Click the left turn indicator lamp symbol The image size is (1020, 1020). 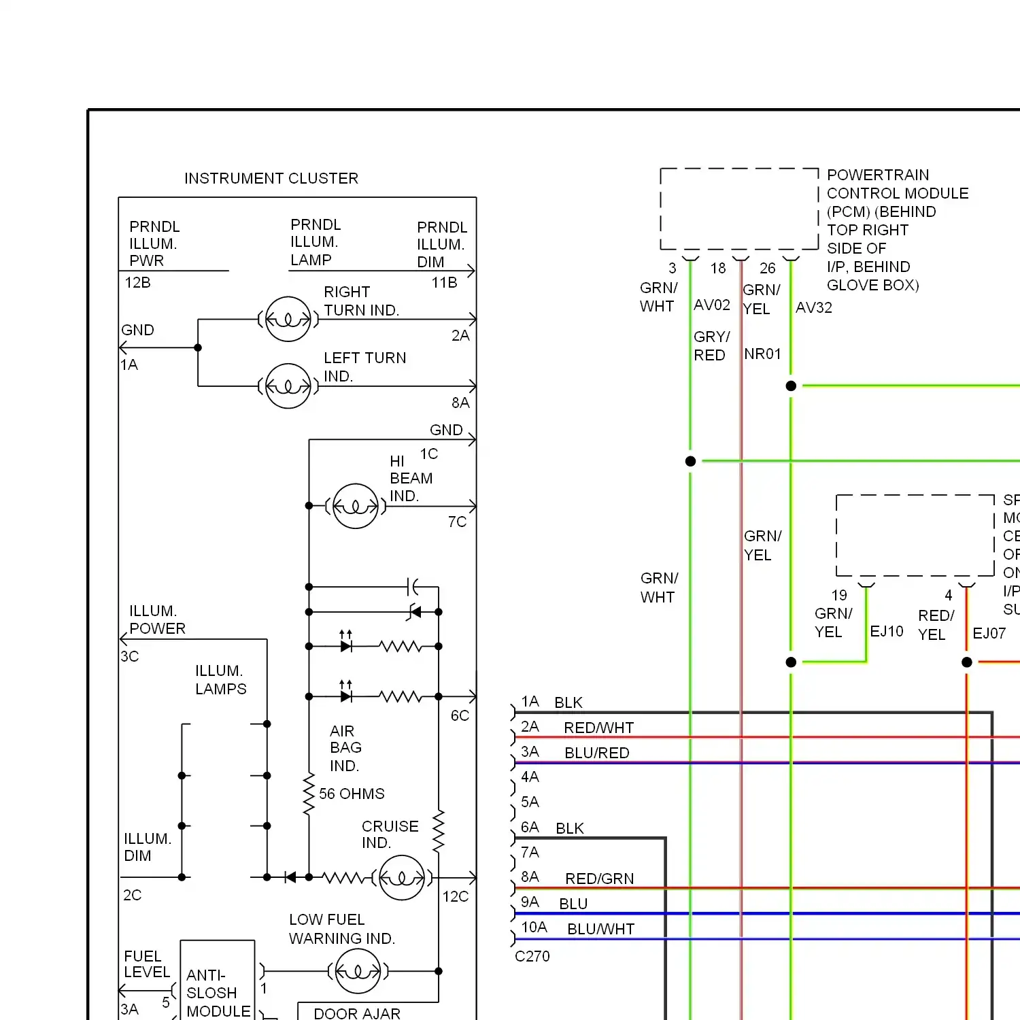point(288,386)
